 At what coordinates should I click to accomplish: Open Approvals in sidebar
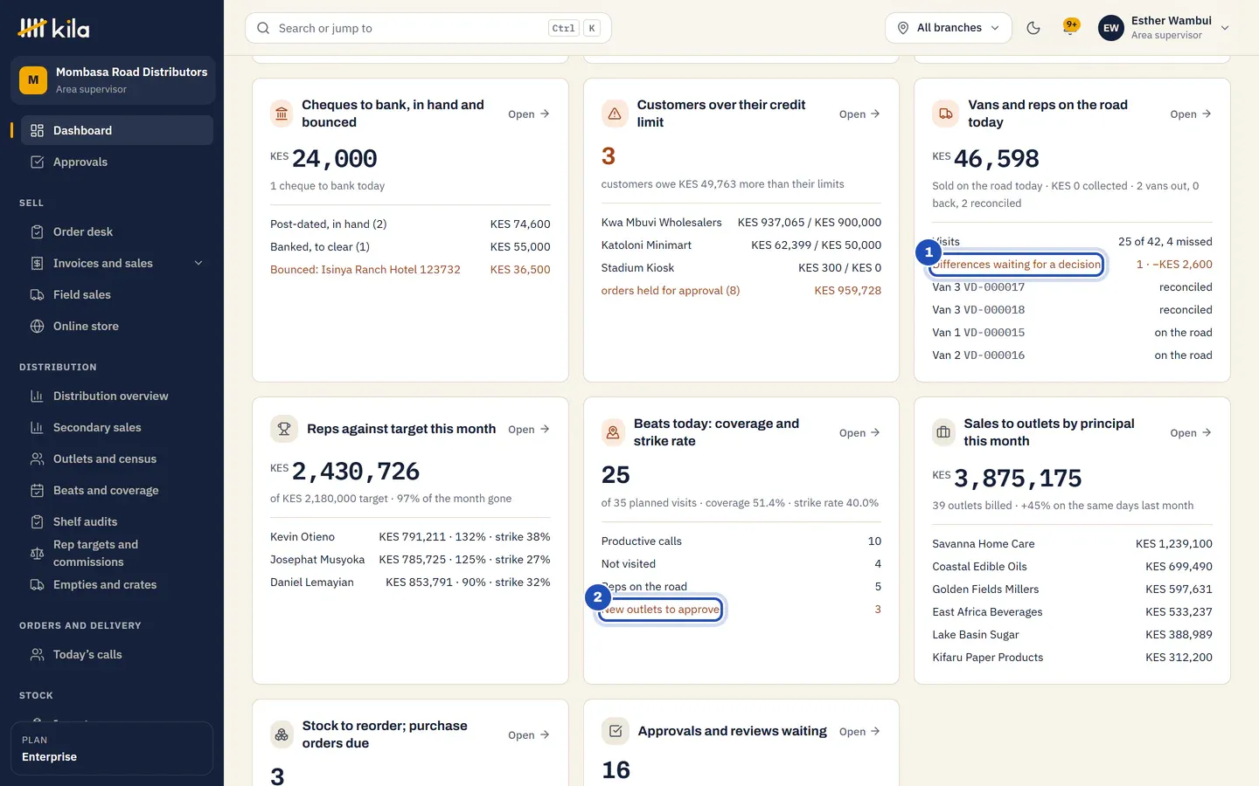pyautogui.click(x=117, y=162)
